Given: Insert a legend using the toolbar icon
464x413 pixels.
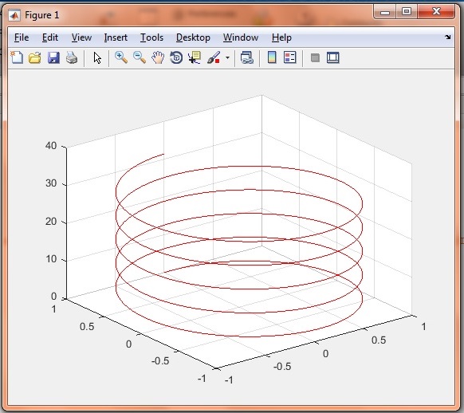Looking at the screenshot, I should [x=289, y=57].
